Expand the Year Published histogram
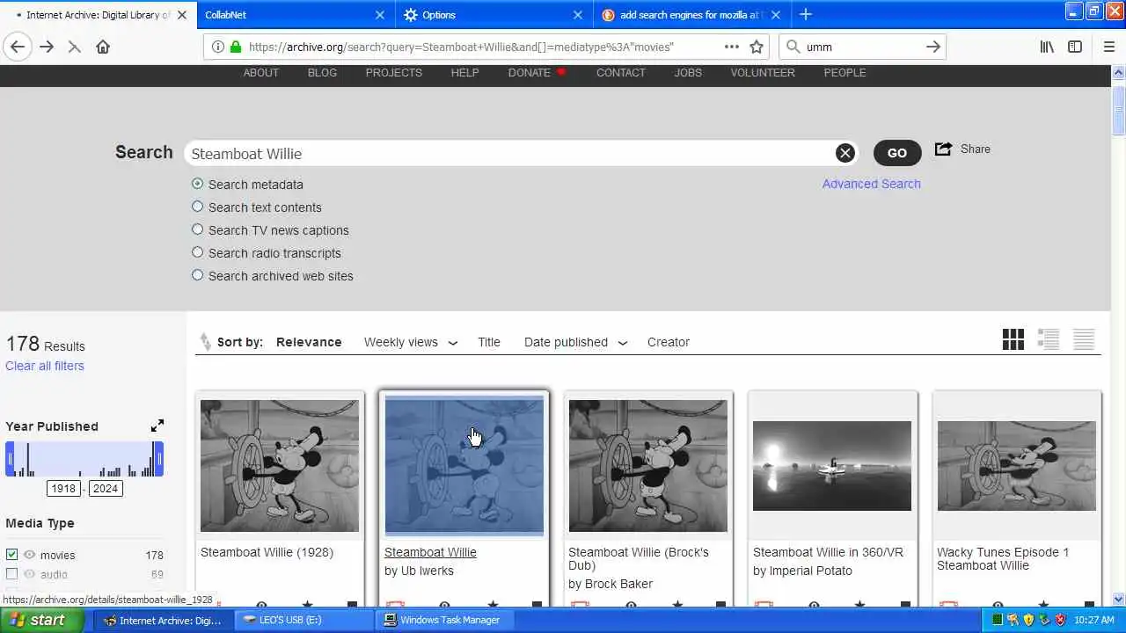 click(x=157, y=426)
